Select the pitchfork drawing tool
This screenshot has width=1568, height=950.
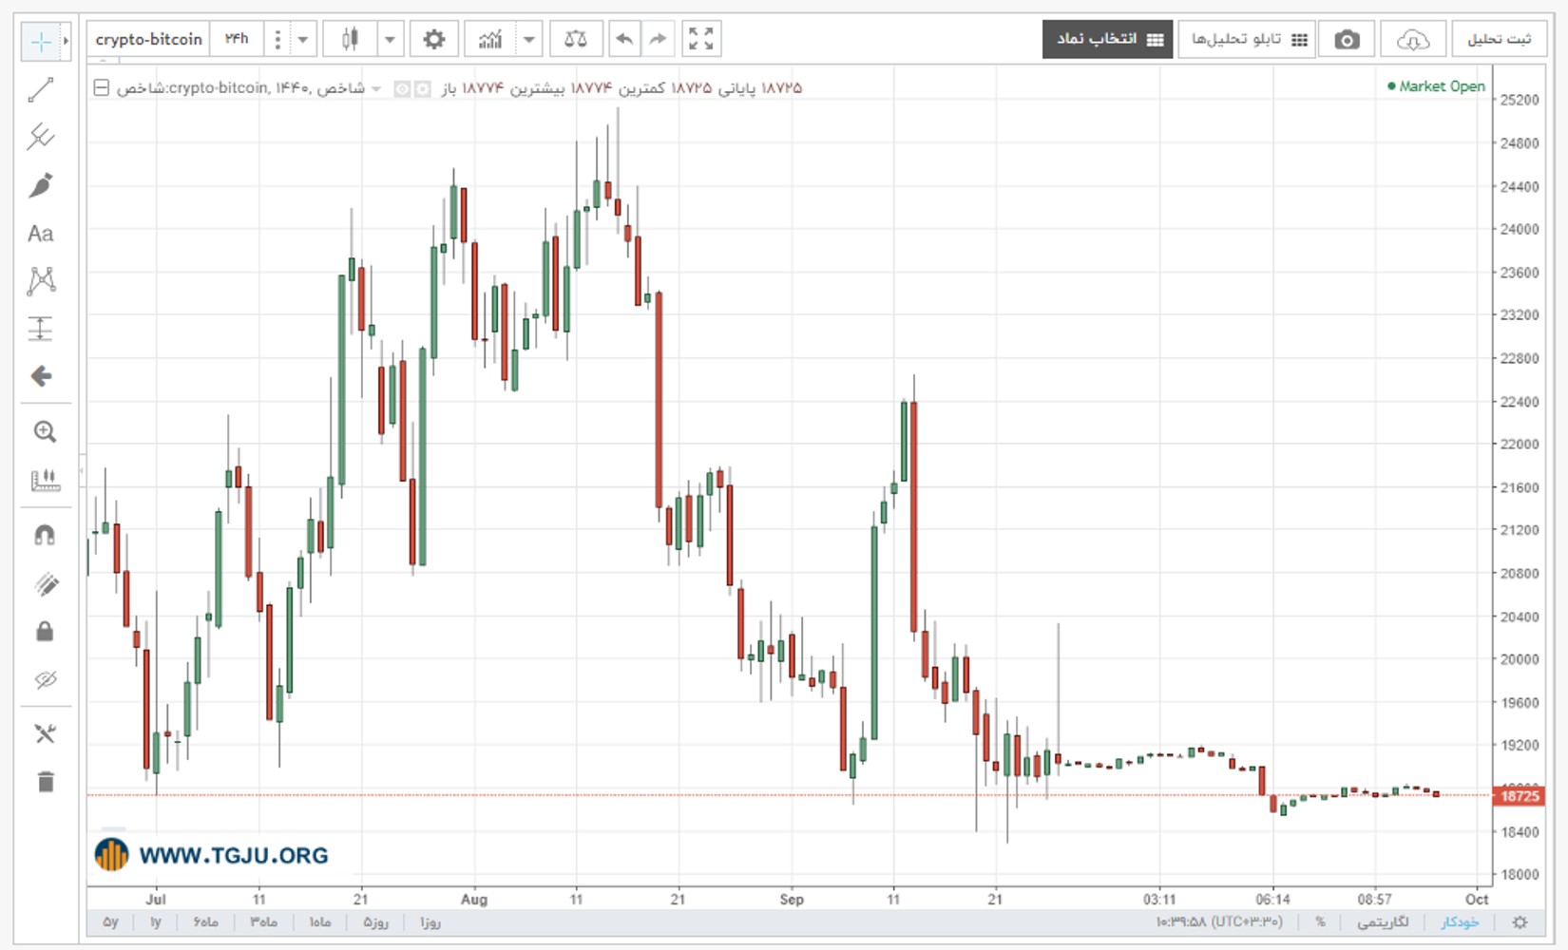pyautogui.click(x=41, y=137)
